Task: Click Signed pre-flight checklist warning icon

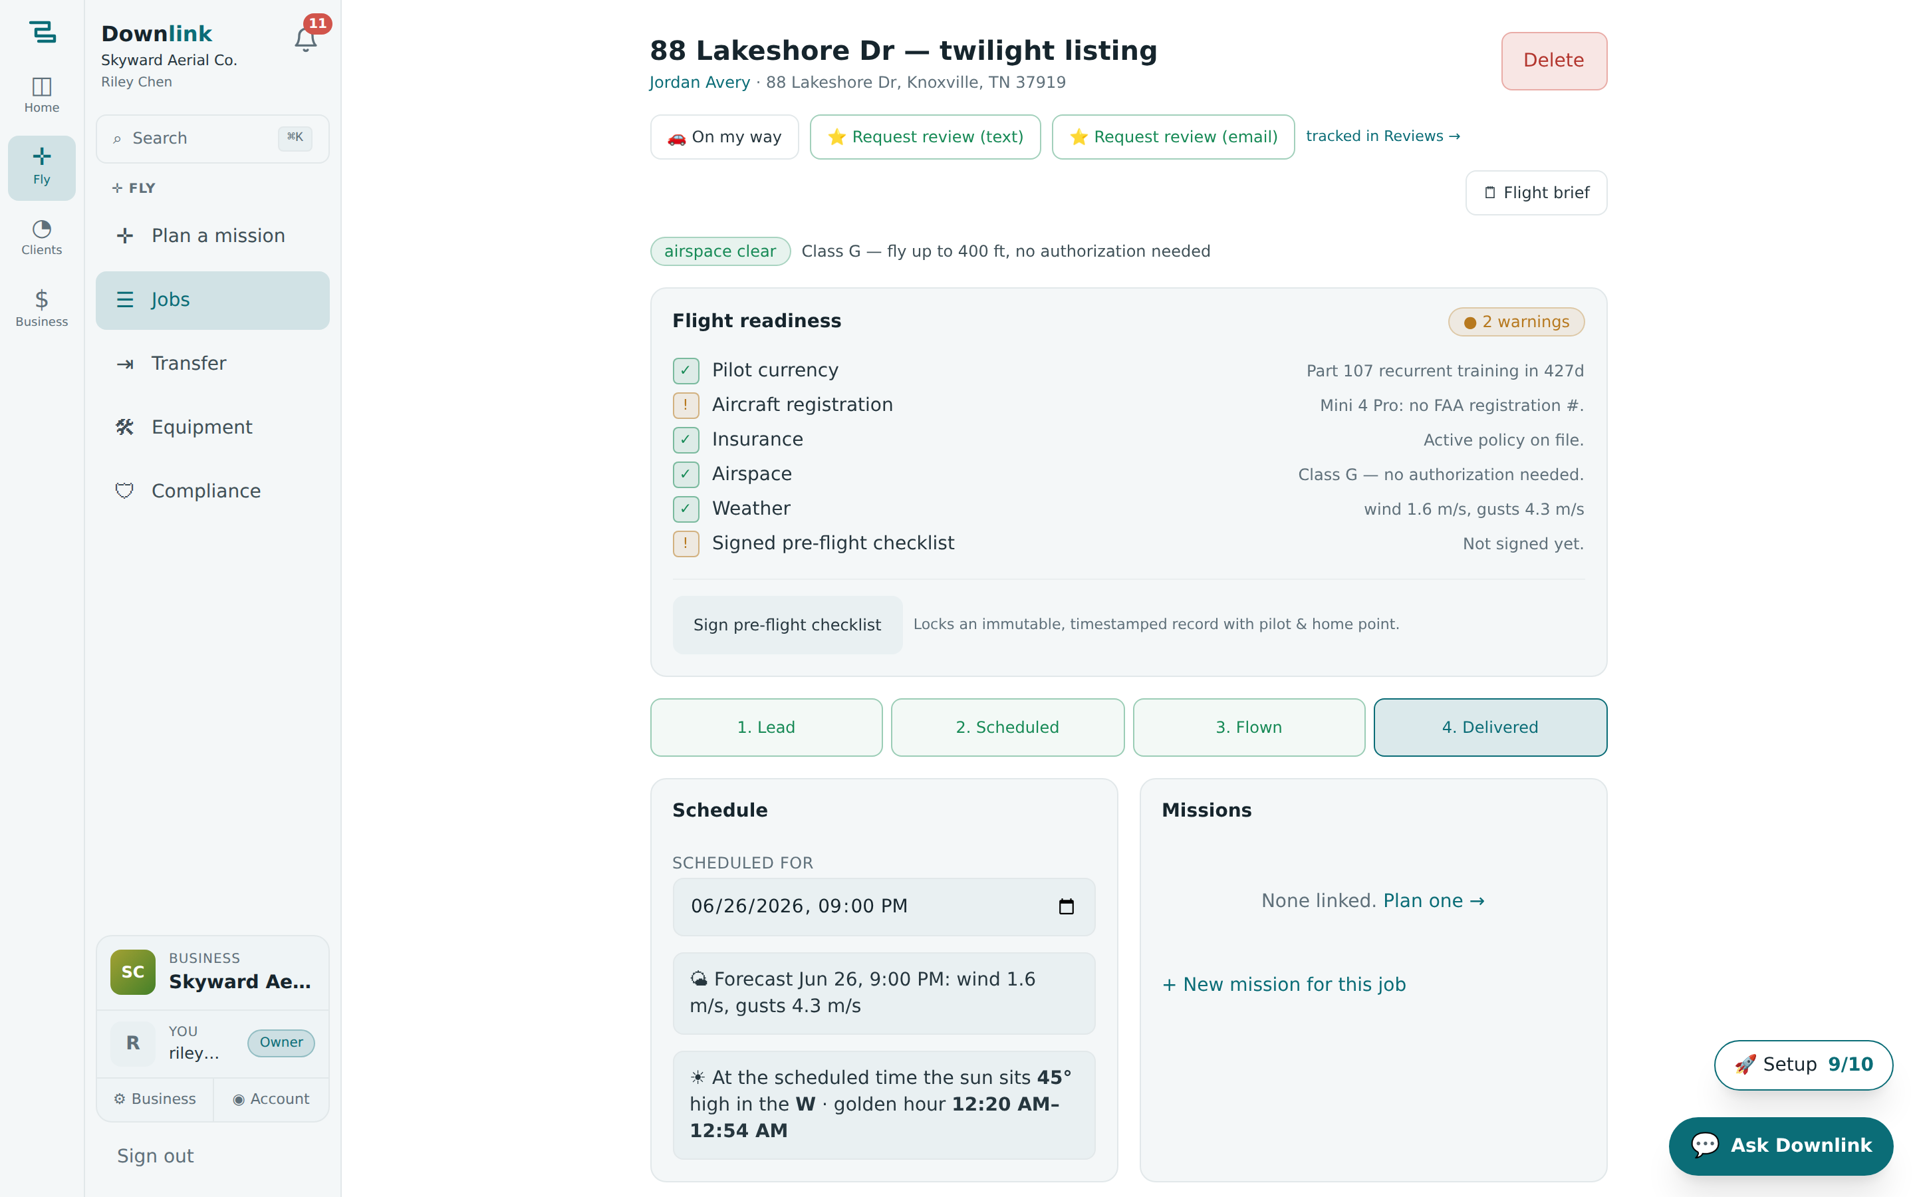Action: (x=686, y=543)
